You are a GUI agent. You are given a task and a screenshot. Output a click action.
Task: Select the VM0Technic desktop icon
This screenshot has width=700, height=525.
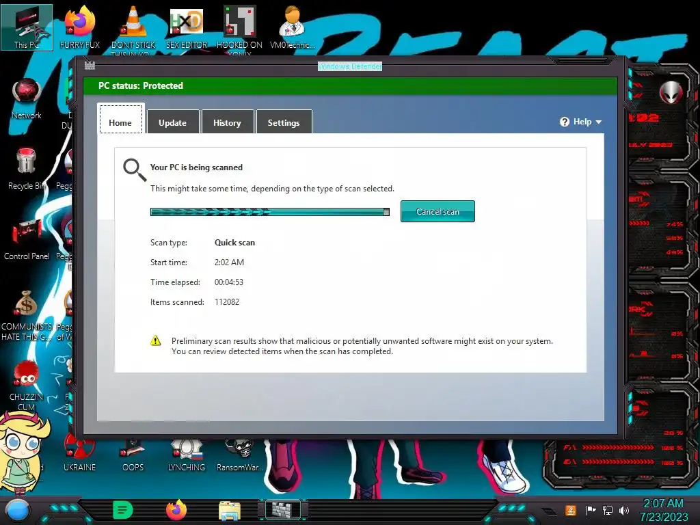(x=292, y=27)
